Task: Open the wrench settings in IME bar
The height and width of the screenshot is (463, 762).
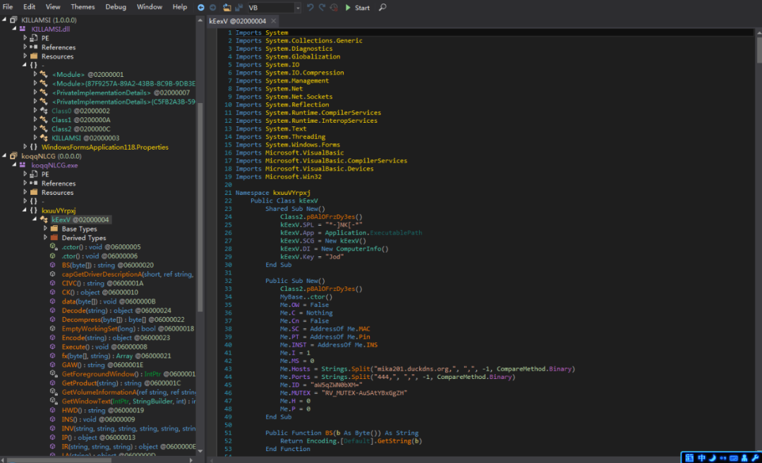Action: tap(754, 458)
